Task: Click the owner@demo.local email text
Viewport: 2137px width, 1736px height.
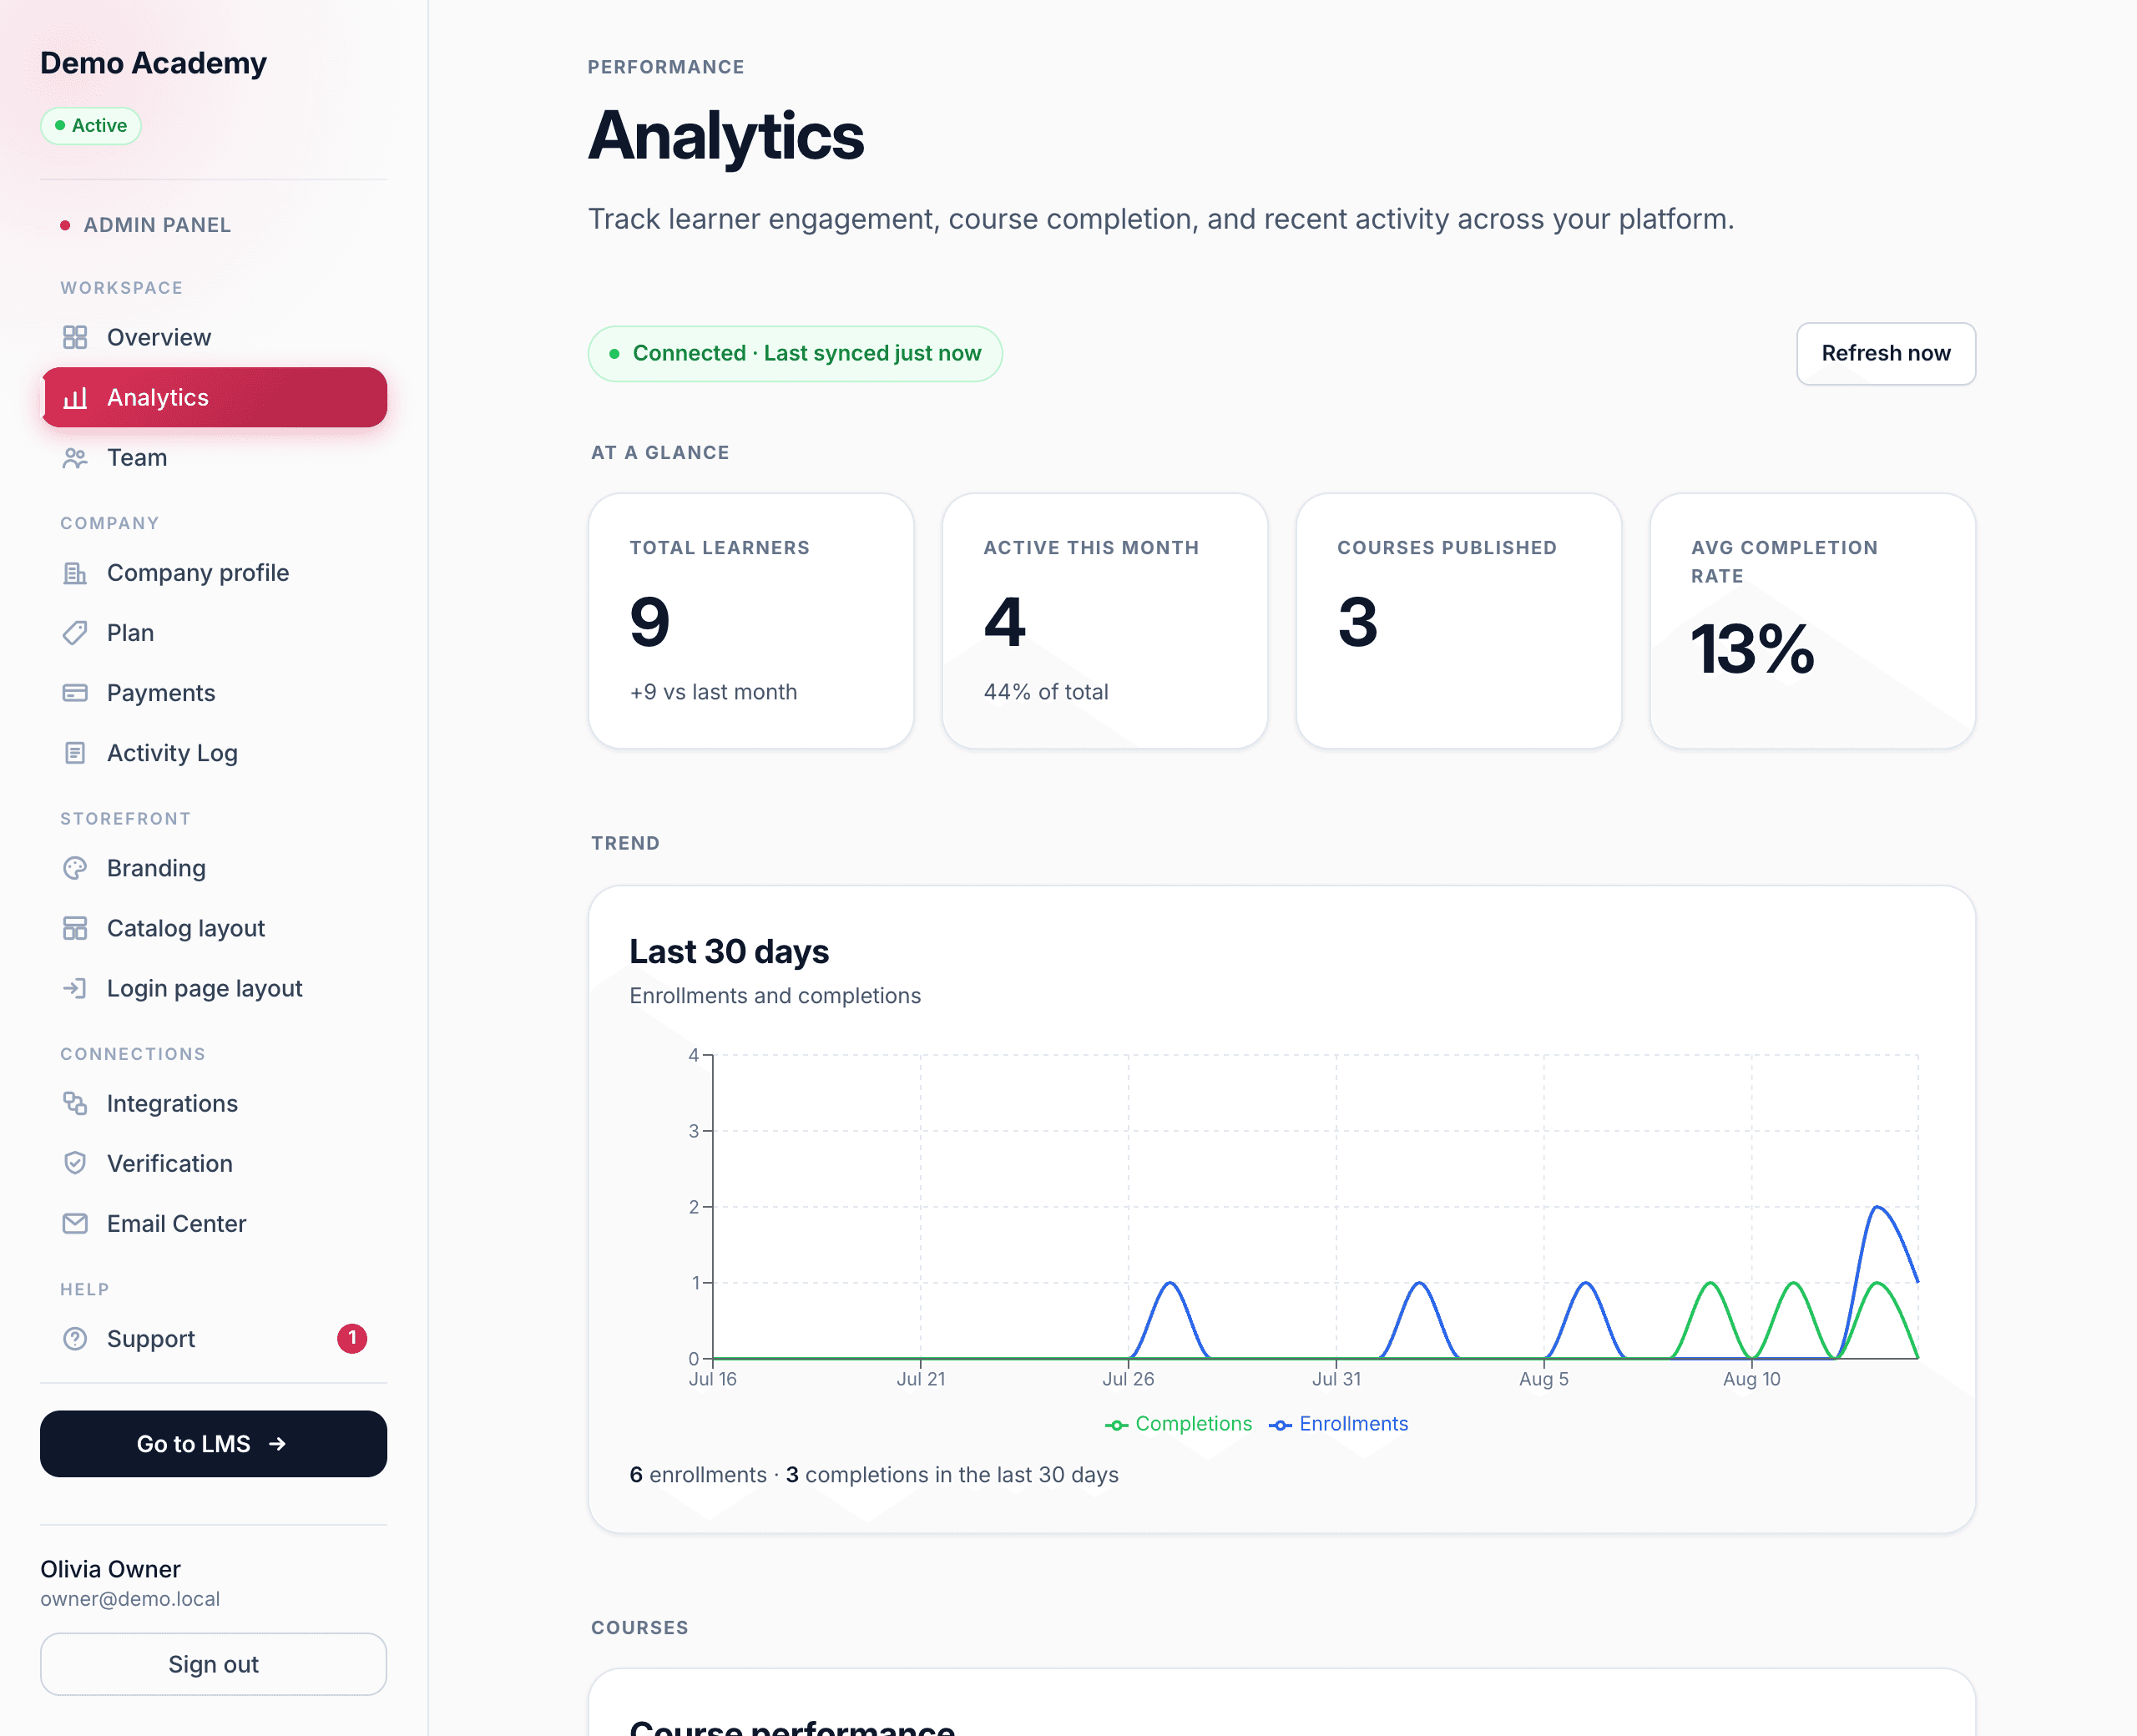Action: pos(130,1599)
